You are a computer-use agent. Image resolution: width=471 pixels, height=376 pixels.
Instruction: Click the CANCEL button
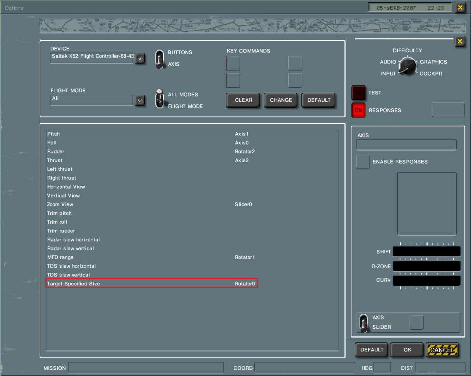tap(442, 350)
